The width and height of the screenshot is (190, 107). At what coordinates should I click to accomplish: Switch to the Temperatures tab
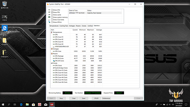click(x=54, y=26)
